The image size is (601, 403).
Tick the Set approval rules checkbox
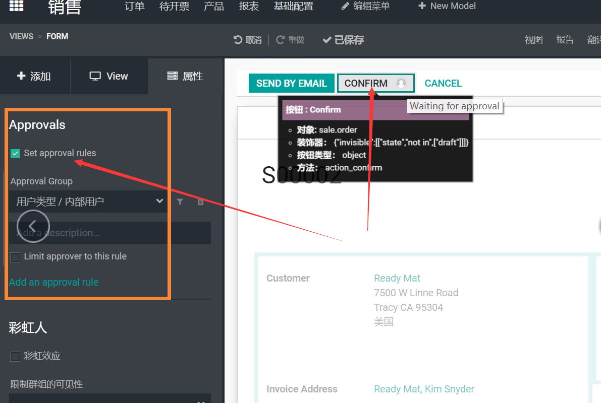pyautogui.click(x=15, y=154)
